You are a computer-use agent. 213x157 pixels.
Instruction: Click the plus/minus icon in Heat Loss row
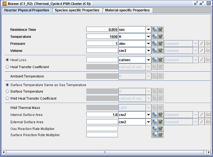point(155,60)
